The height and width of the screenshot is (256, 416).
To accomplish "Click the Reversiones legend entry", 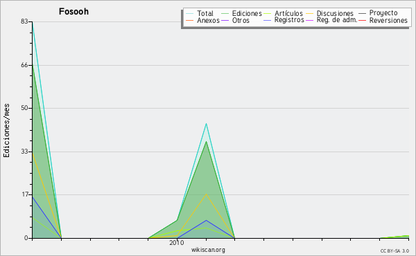I will pos(388,20).
